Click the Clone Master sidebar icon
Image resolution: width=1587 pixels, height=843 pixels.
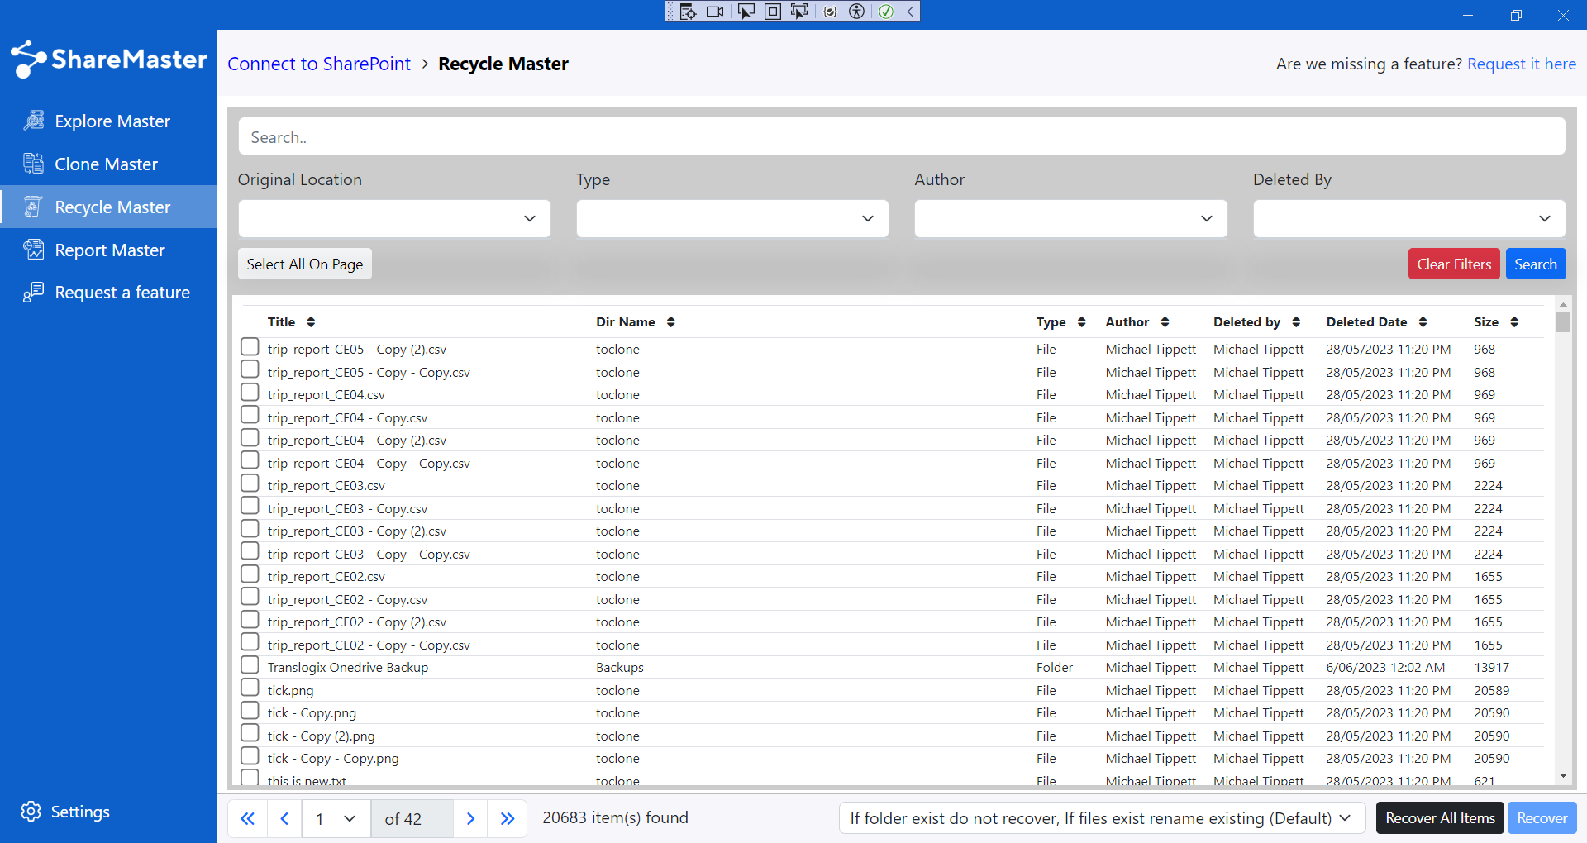tap(34, 164)
